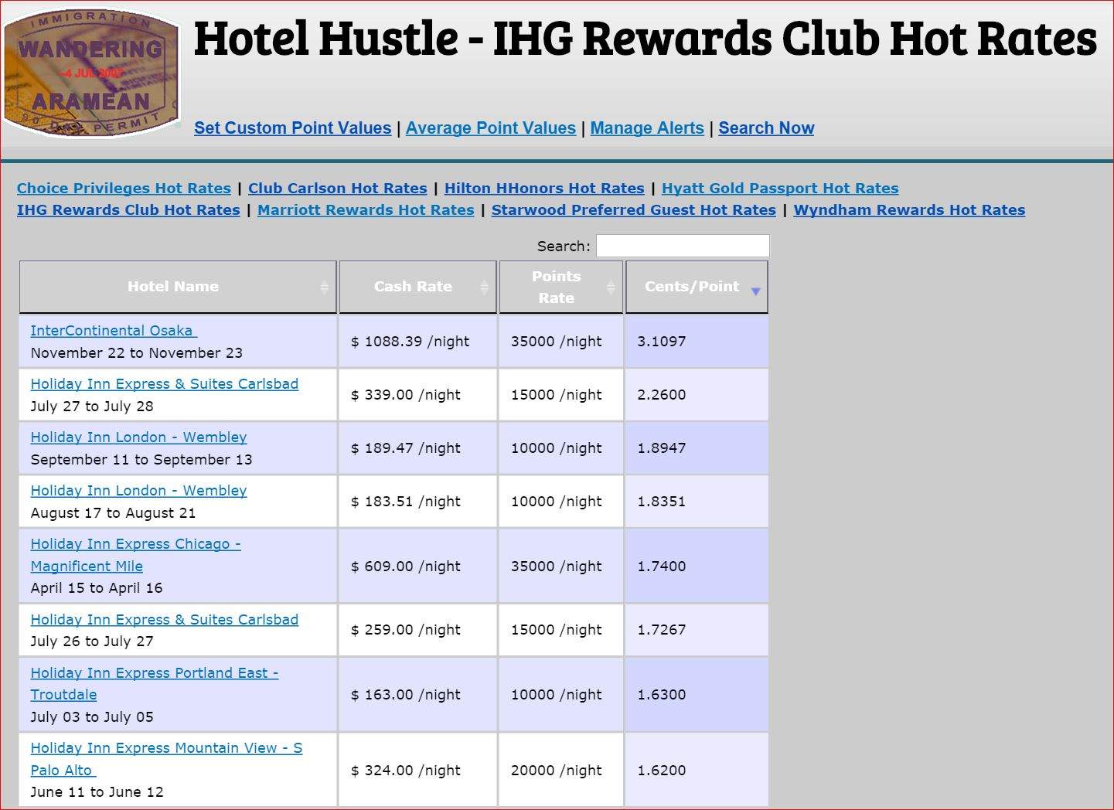Open Average Point Values page
Screen dimensions: 1114x810
click(x=490, y=128)
